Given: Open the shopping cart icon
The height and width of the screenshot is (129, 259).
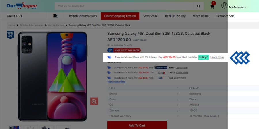Looking at the screenshot, I should 212,7.
